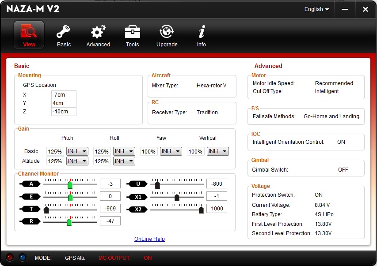Screen dimensions: 377x266
Task: Open the Vertical gain INH dropdown
Action: point(217,151)
